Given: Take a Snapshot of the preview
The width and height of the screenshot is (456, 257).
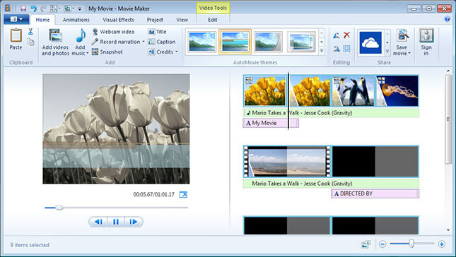Looking at the screenshot, I should tap(107, 52).
